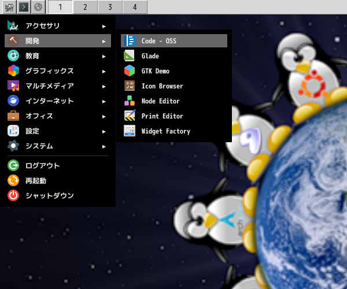Expand the 開発 submenu arrow
The image size is (347, 289).
pyautogui.click(x=104, y=42)
